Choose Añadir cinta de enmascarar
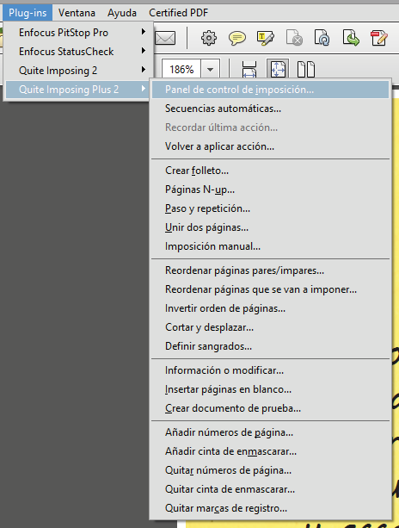 click(x=270, y=450)
